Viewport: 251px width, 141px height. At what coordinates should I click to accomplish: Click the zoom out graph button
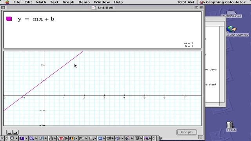click(9, 132)
